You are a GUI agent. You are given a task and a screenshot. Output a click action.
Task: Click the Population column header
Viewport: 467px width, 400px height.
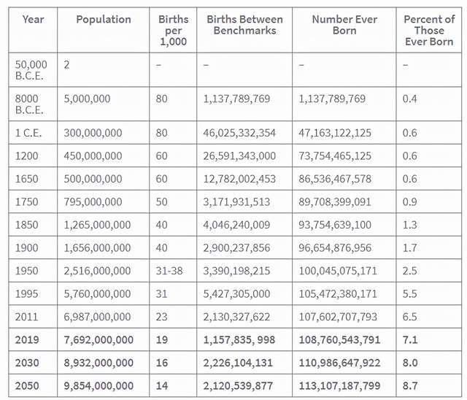coord(103,19)
